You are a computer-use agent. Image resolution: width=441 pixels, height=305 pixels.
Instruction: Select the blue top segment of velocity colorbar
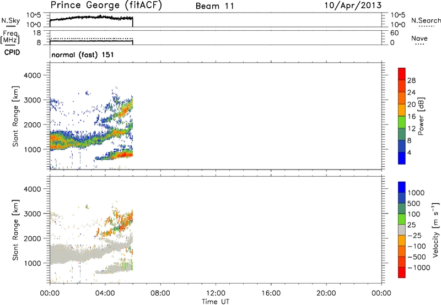tap(402, 187)
